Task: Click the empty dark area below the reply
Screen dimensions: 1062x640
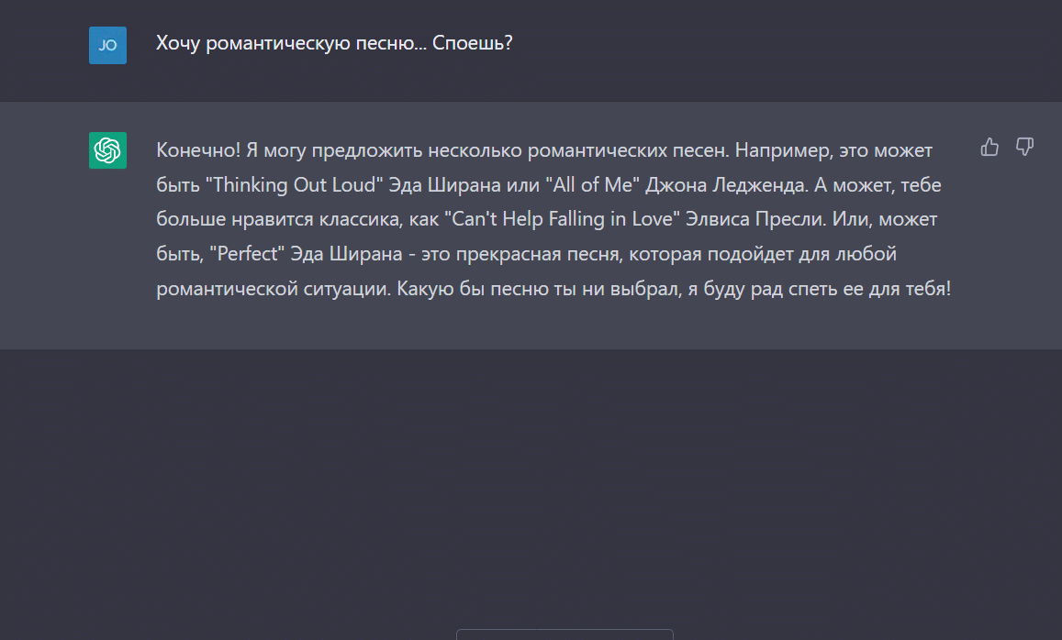Action: tap(531, 477)
